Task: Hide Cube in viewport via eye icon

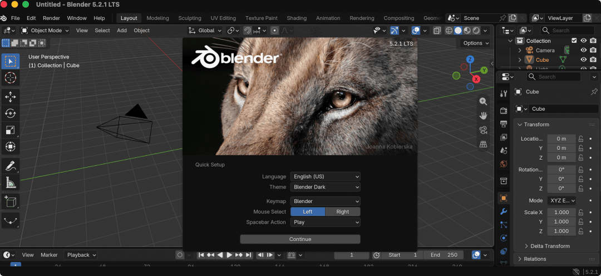Action: coord(584,60)
